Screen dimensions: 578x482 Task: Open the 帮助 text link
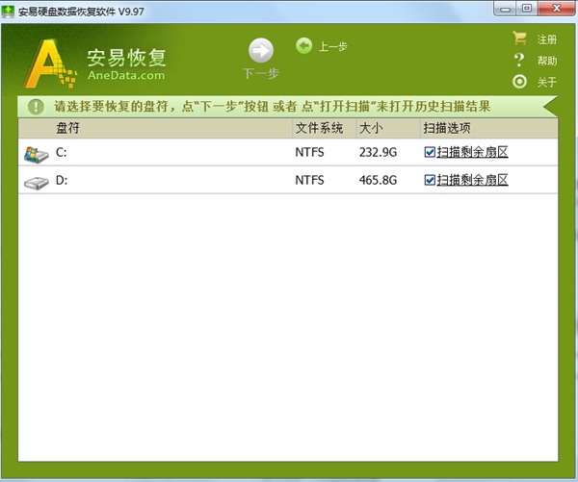point(547,62)
